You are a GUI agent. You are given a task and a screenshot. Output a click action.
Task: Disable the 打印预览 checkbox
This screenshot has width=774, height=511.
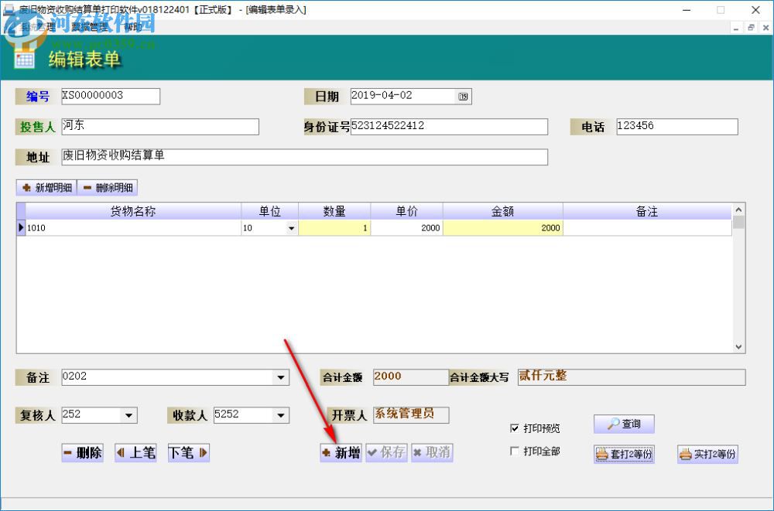click(515, 428)
